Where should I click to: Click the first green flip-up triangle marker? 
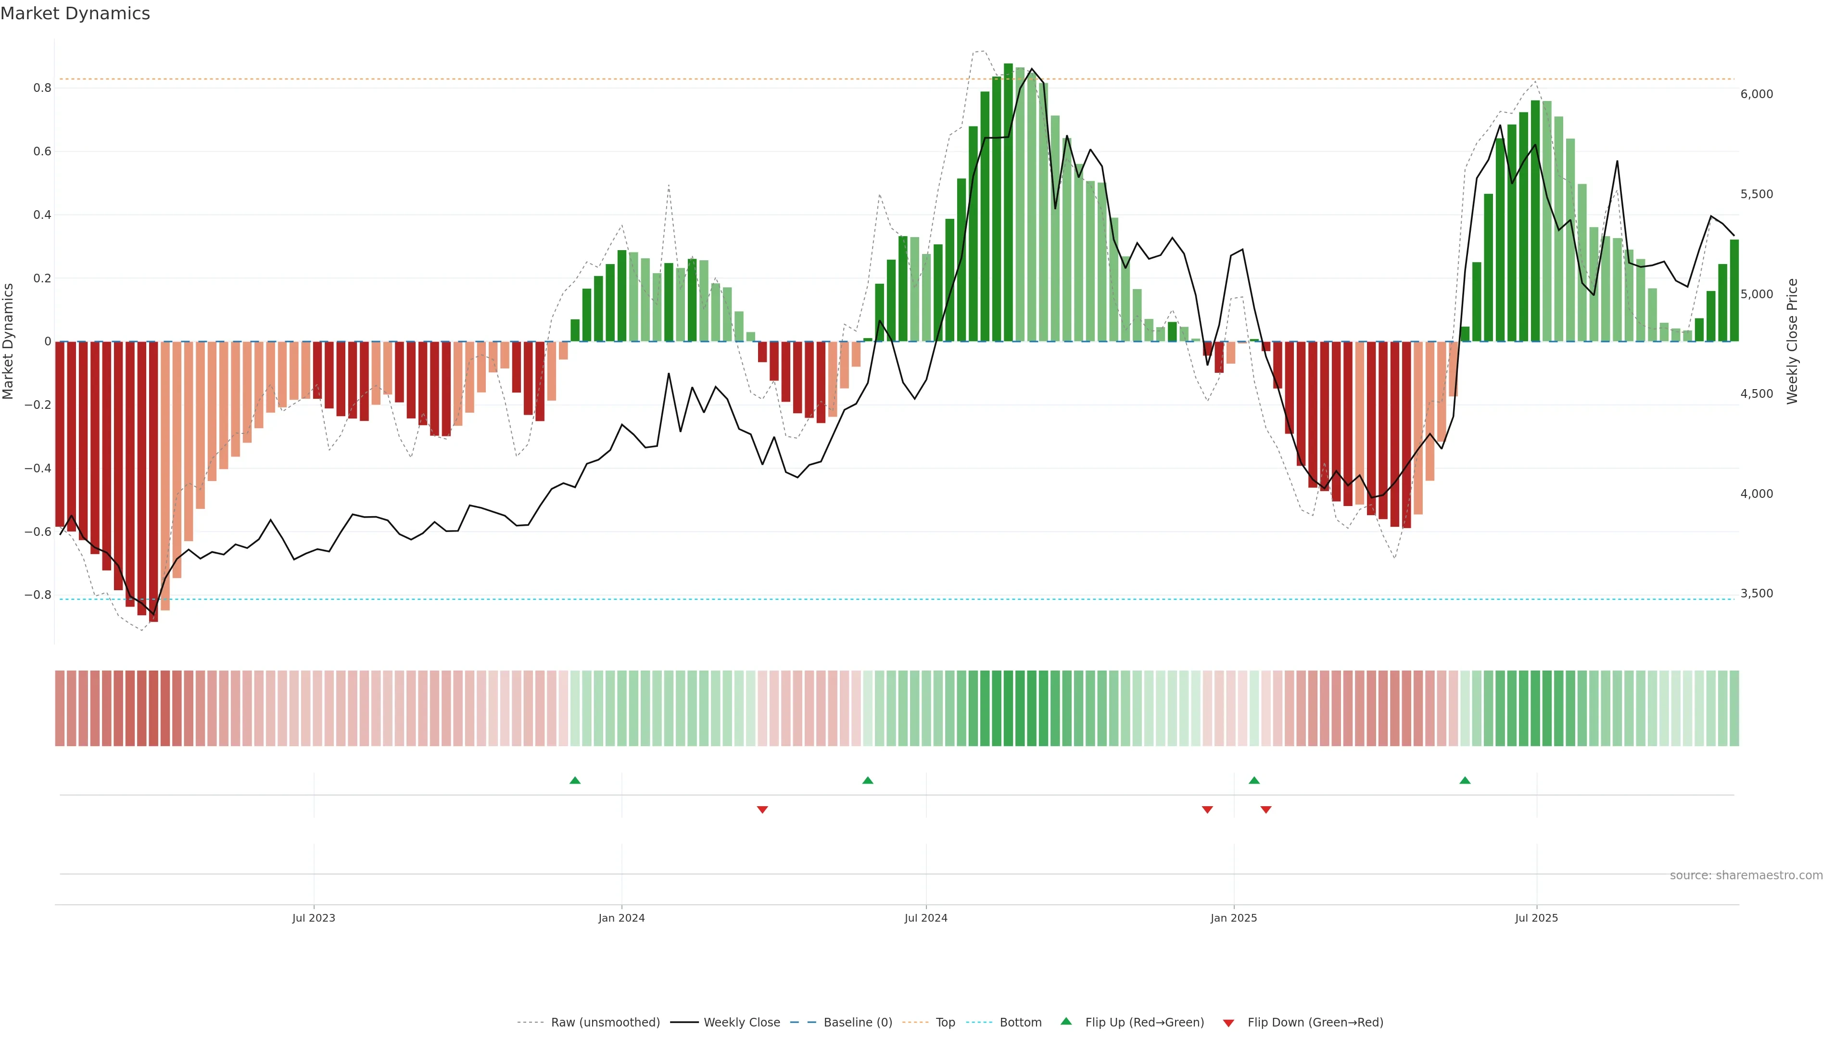pos(574,780)
